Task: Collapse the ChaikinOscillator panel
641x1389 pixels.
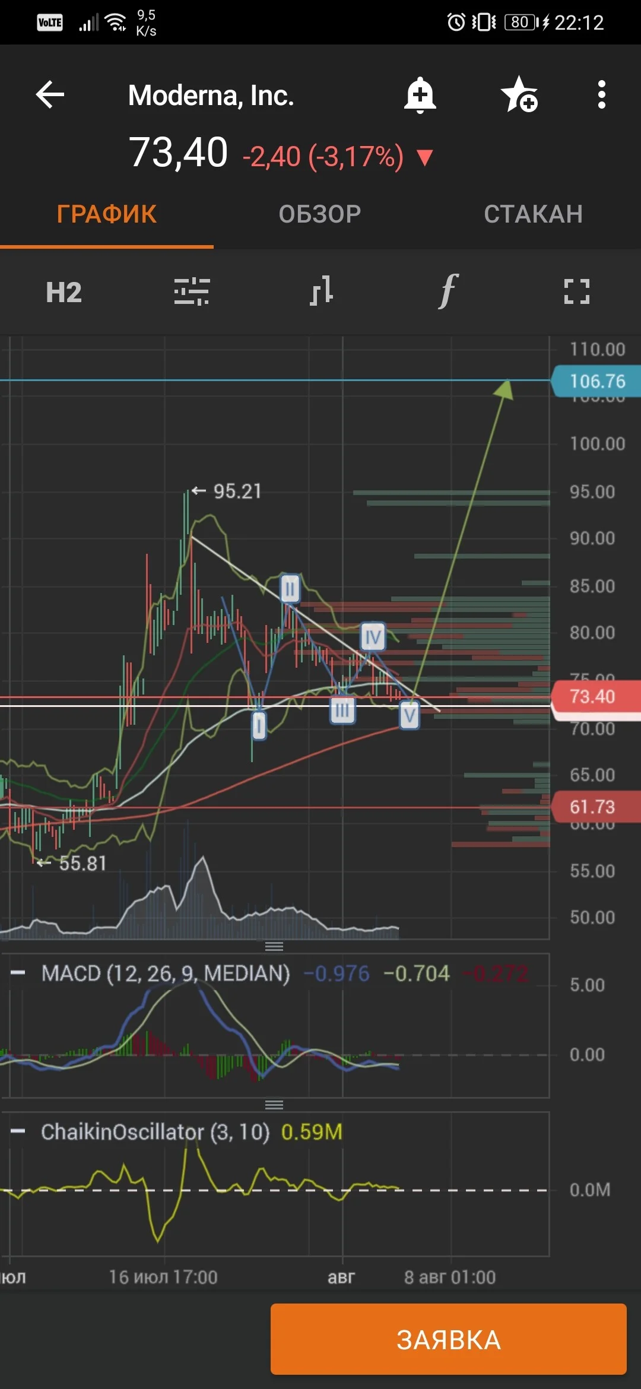Action: [x=18, y=1131]
